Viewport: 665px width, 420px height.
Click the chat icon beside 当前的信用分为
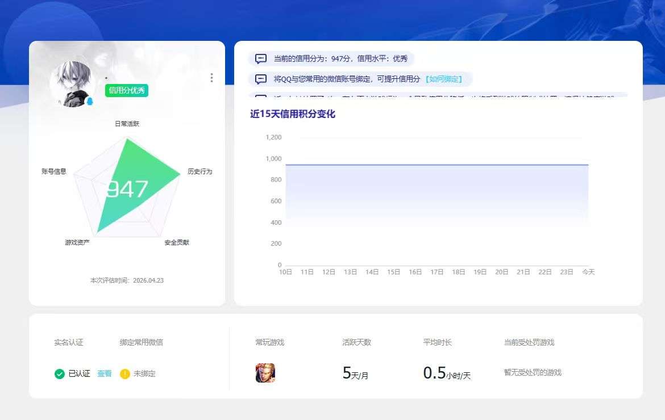tap(261, 58)
